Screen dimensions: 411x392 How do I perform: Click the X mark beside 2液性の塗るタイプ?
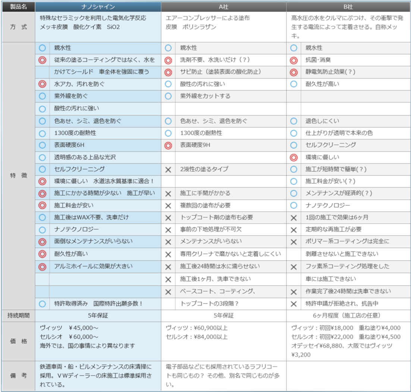[168, 170]
